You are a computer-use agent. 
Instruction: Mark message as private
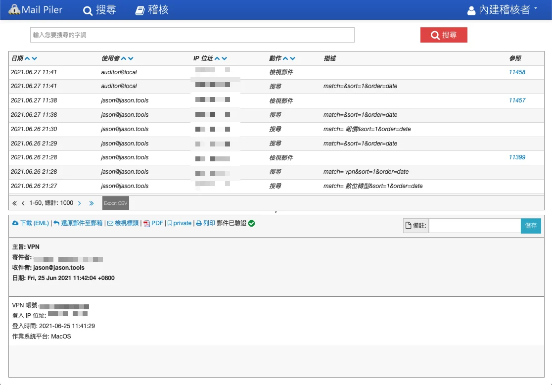point(180,223)
